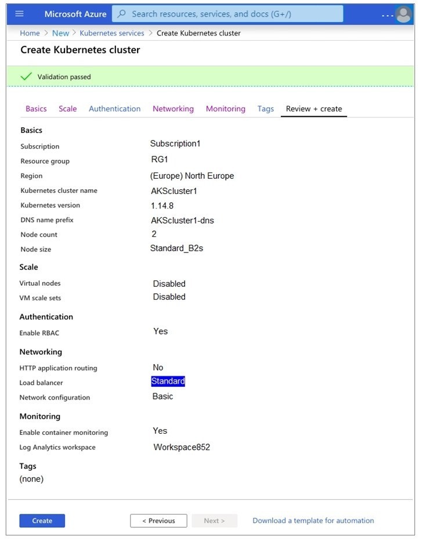Type in the Search resources field

point(232,14)
